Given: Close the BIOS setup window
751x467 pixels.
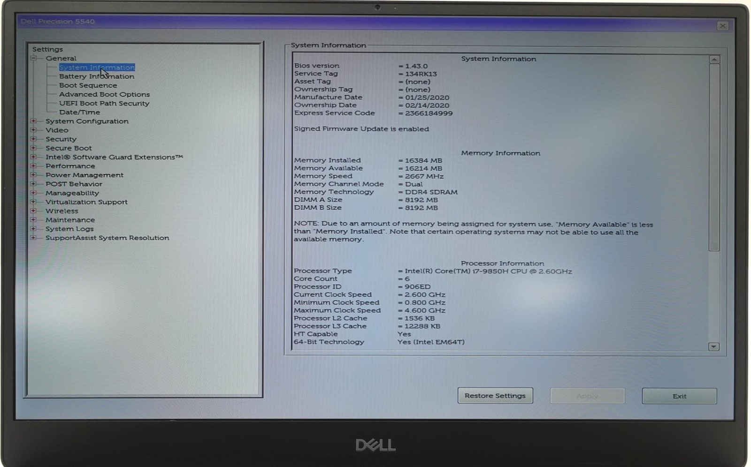Looking at the screenshot, I should [x=723, y=26].
